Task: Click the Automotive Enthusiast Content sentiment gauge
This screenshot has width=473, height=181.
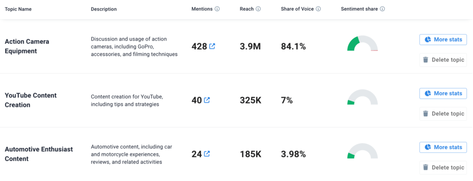Action: [362, 151]
